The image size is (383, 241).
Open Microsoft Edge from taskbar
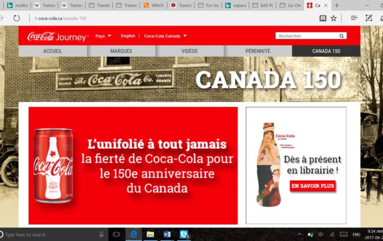134,234
